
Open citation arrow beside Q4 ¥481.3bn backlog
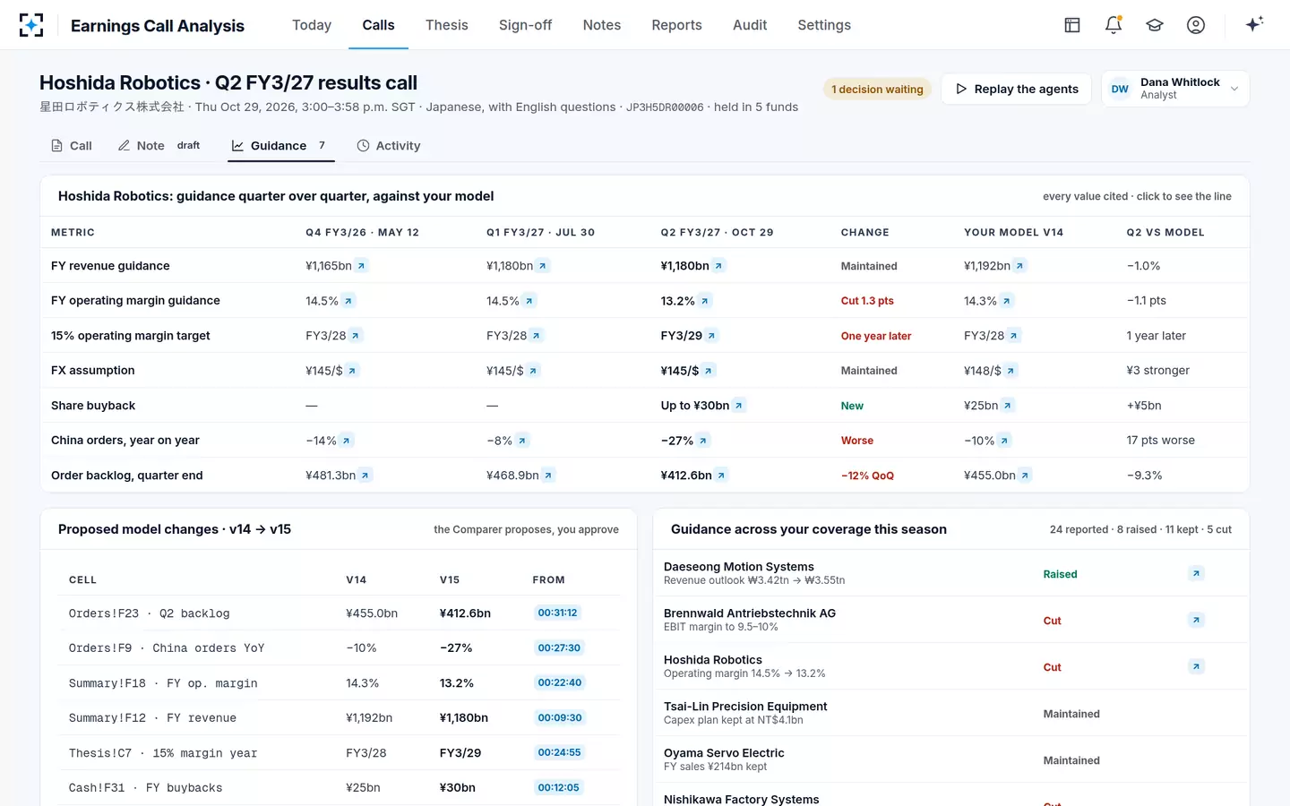365,476
